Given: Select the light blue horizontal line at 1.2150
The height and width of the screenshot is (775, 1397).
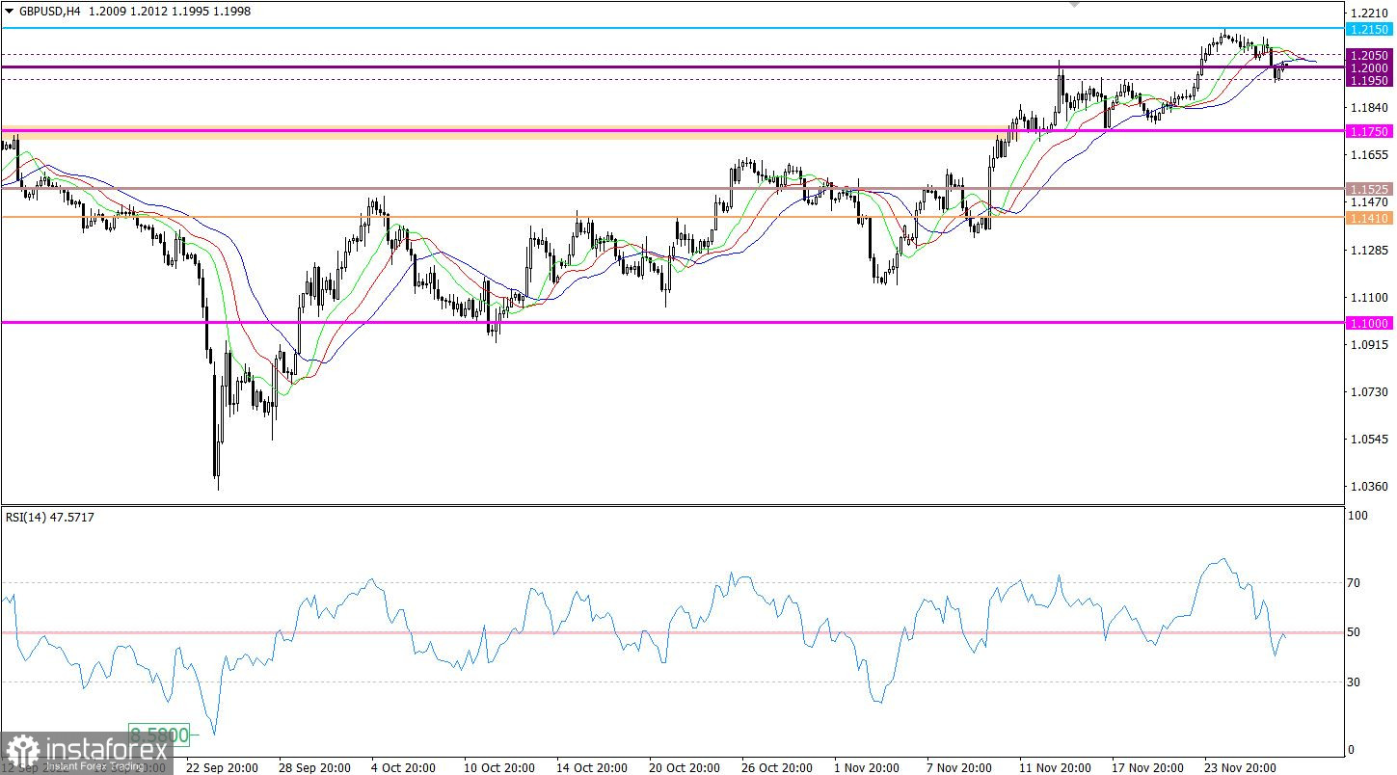Looking at the screenshot, I should [x=672, y=28].
